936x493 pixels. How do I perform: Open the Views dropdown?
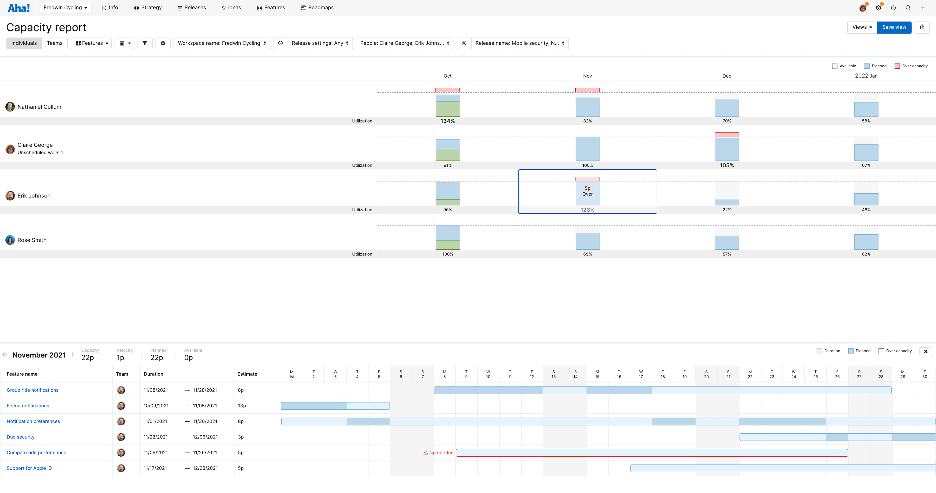[862, 27]
